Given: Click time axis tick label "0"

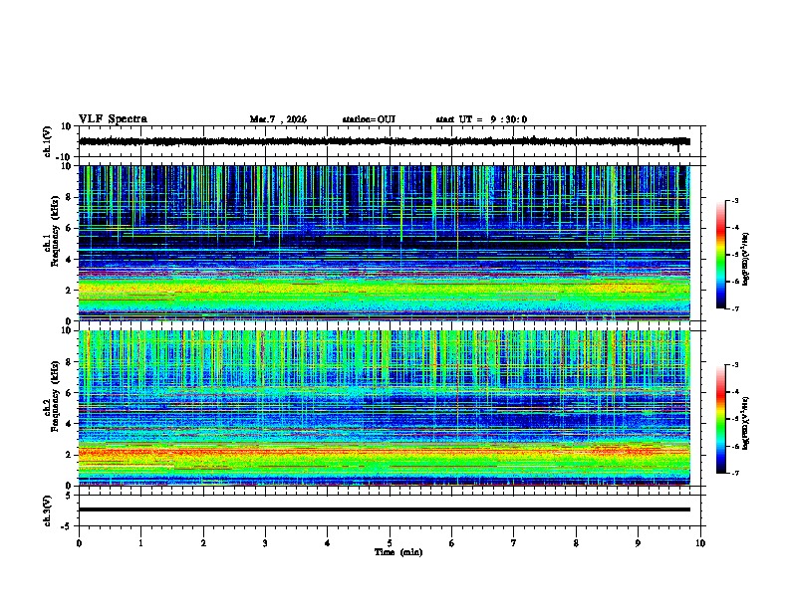Looking at the screenshot, I should [79, 543].
